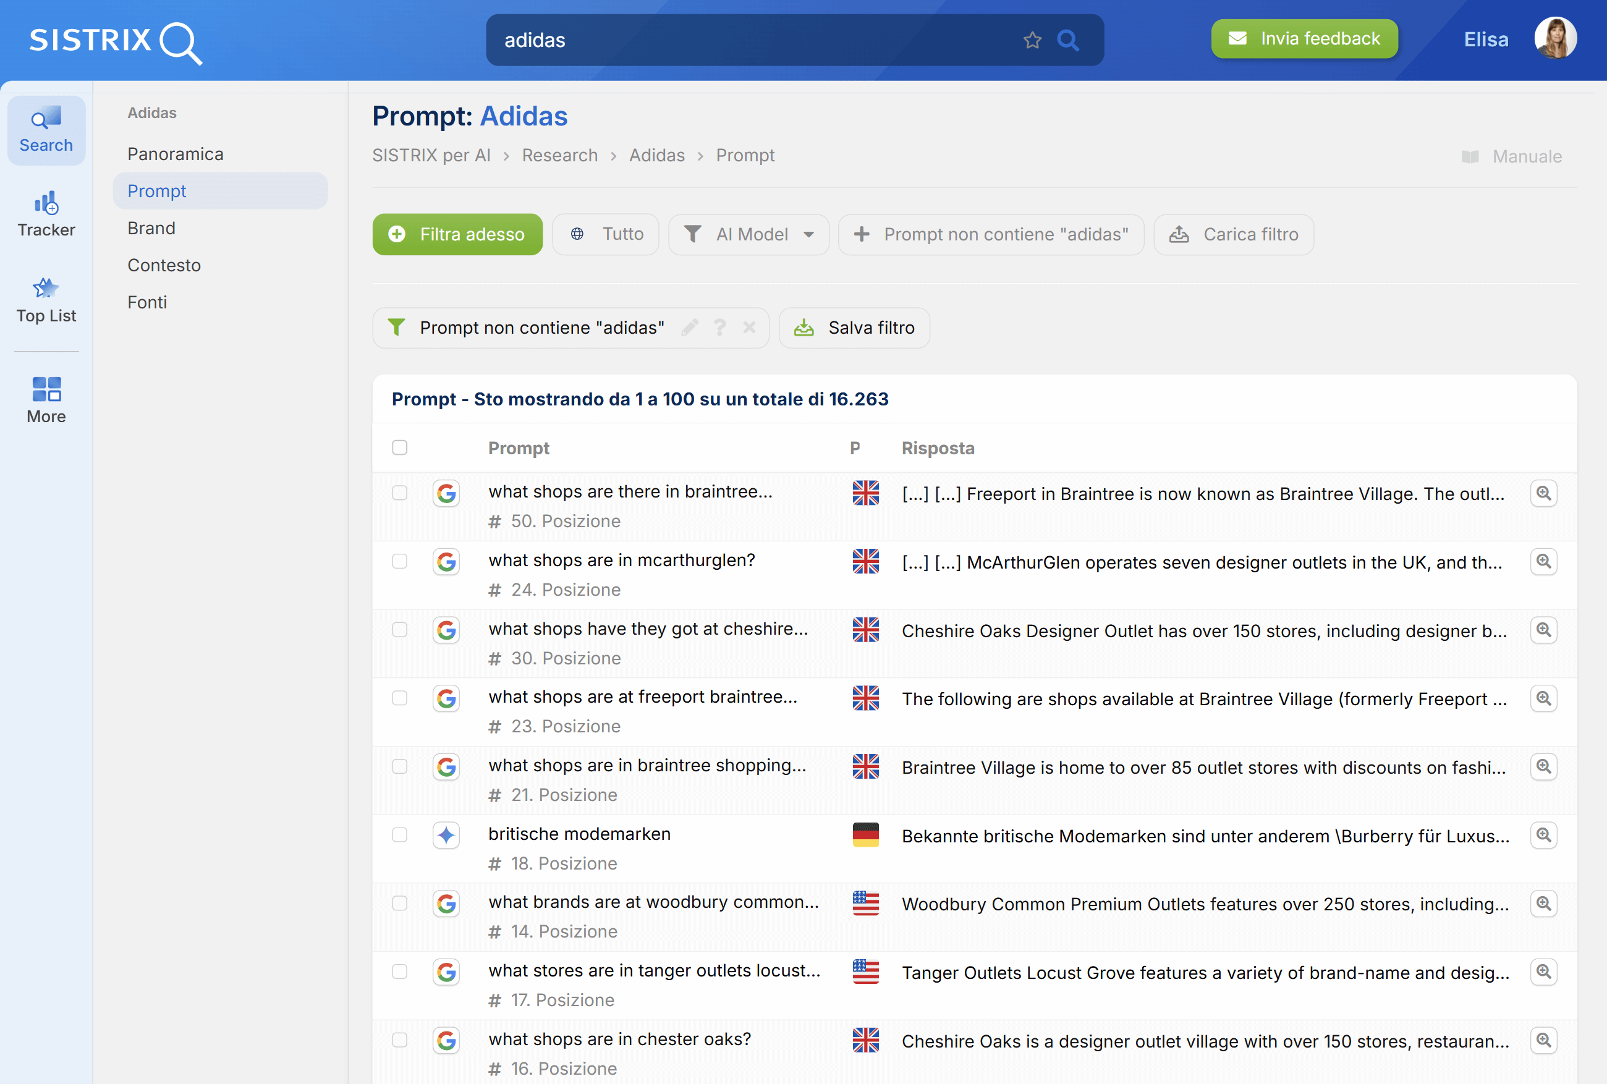Check the 'what shops are in mcarthurglen?' row
Viewport: 1607px width, 1084px height.
click(x=399, y=561)
